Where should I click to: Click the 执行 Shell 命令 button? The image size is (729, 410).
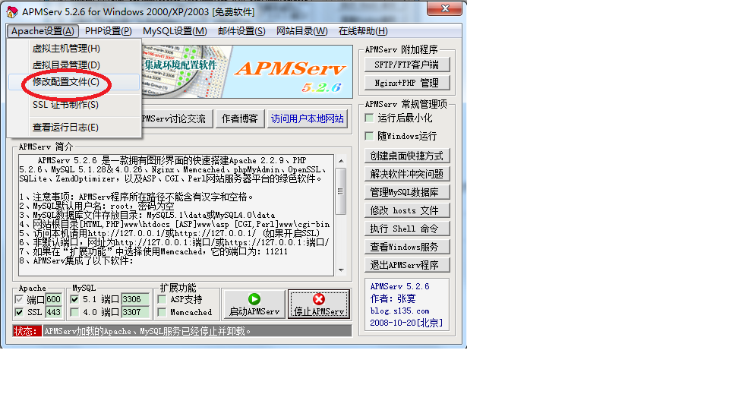tap(407, 229)
